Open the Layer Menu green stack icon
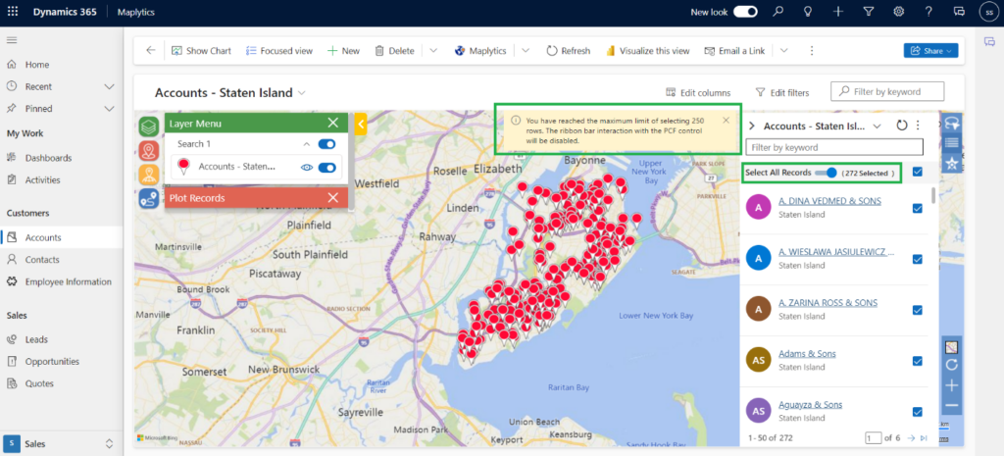Image resolution: width=1004 pixels, height=456 pixels. [x=148, y=127]
